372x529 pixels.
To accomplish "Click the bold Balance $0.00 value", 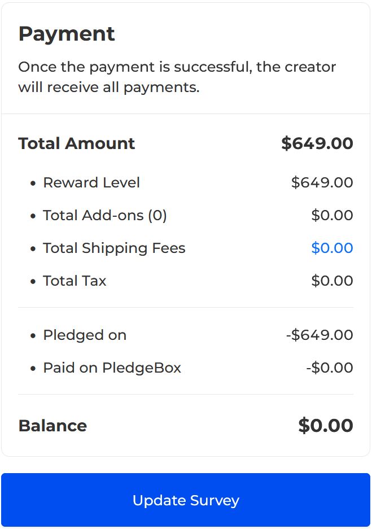I will click(326, 426).
